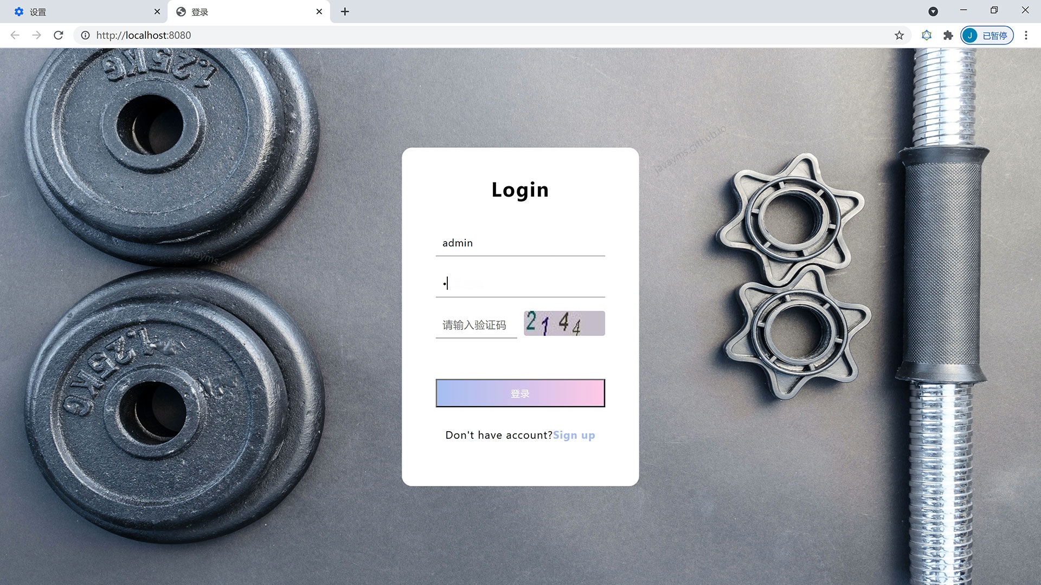Image resolution: width=1041 pixels, height=585 pixels.
Task: Click the browser profile avatar labeled 已暂停
Action: tap(987, 35)
